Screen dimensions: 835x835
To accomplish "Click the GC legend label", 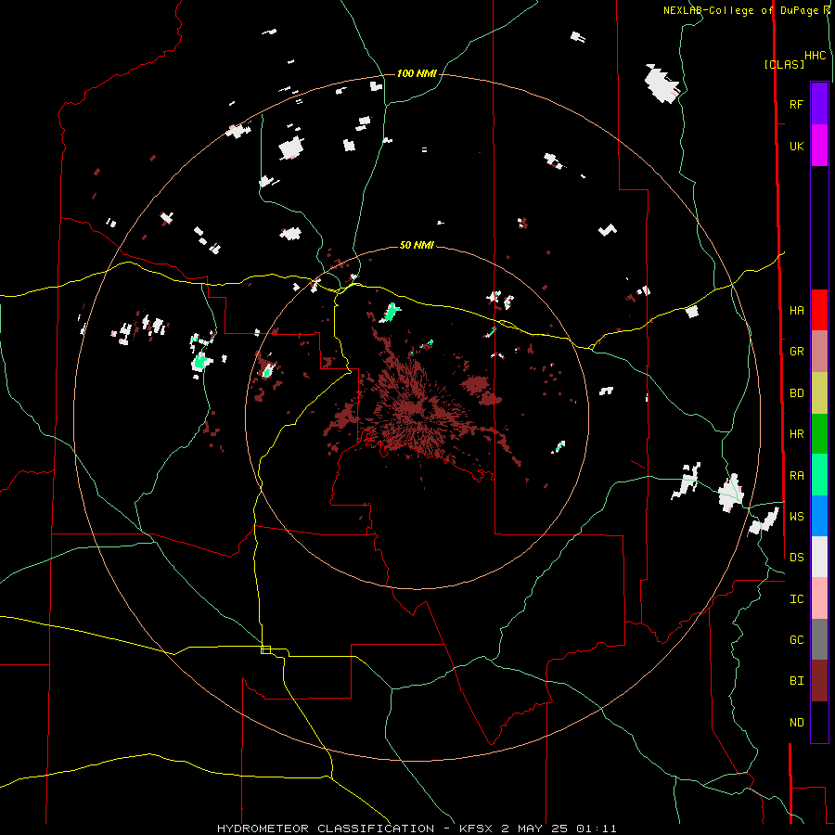I will tap(796, 640).
